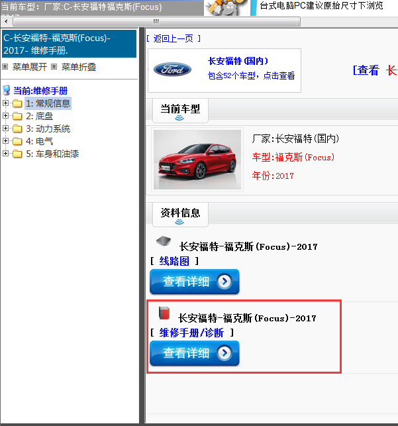Viewport: 398px width, 426px height.
Task: Select the 3: 动力系统 tree item
Action: (x=48, y=129)
